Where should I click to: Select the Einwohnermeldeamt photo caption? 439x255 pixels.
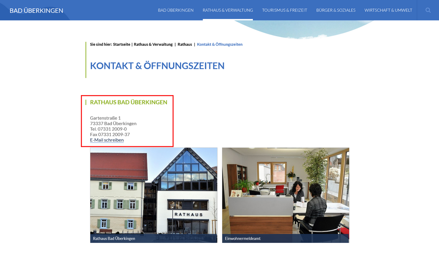pos(243,239)
